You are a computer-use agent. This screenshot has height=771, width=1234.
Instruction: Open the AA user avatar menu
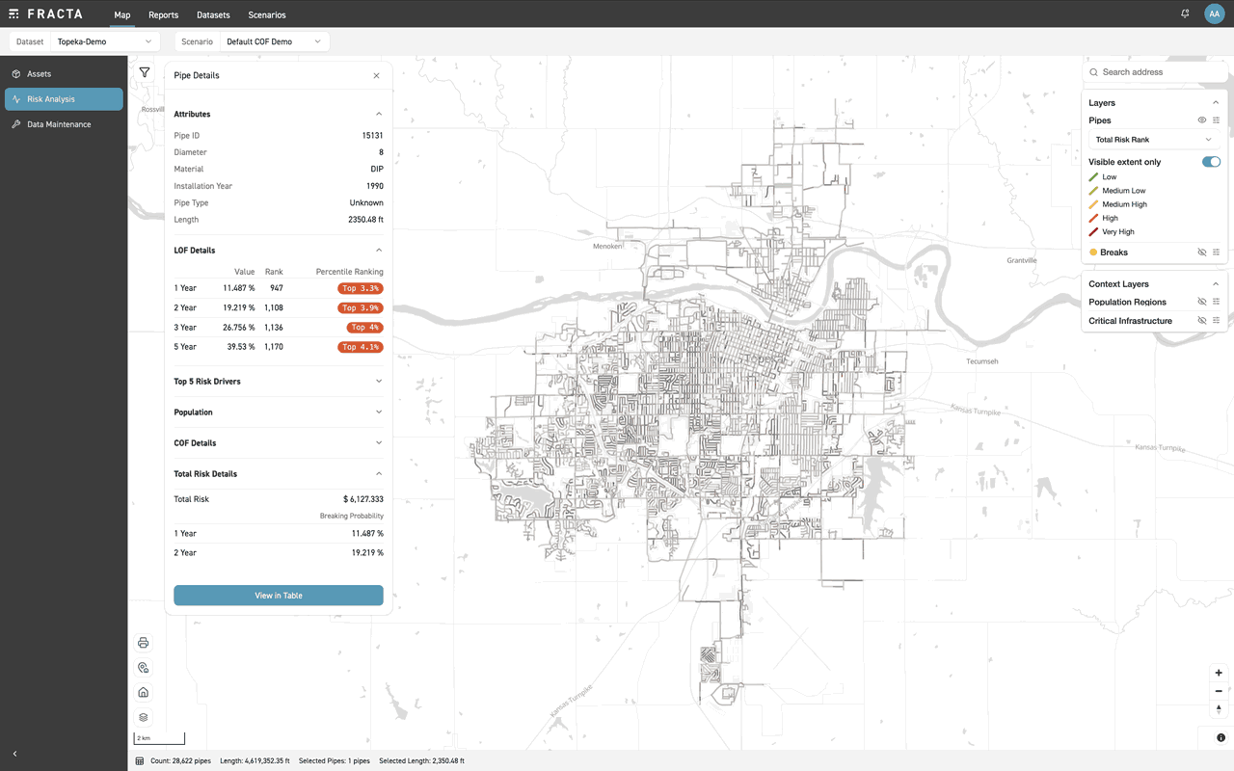tap(1215, 13)
